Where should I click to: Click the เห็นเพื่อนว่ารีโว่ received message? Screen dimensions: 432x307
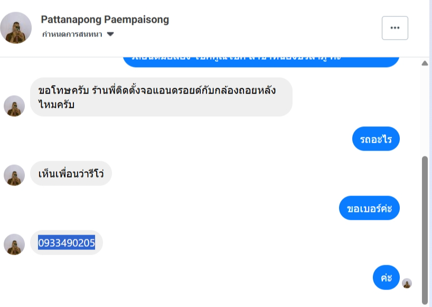click(71, 173)
